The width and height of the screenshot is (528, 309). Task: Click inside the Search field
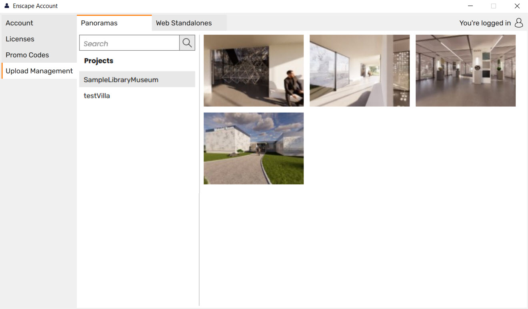128,43
